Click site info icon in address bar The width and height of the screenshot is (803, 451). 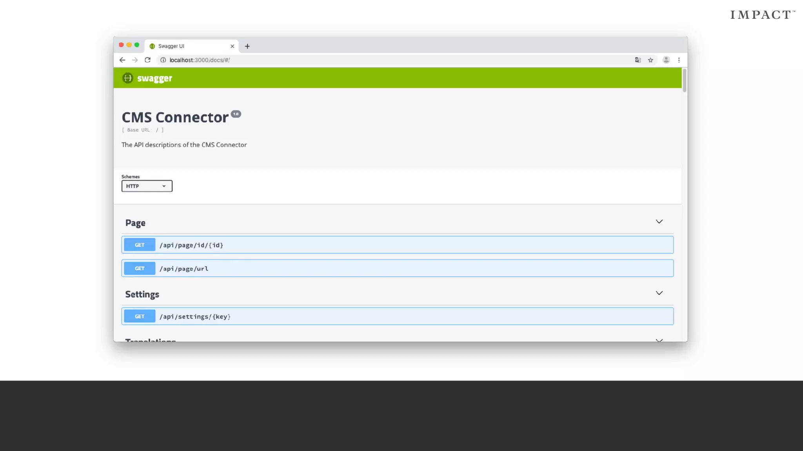point(163,60)
